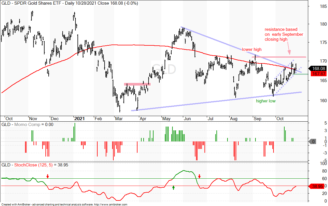Select the Dec month label on time axis

pyautogui.click(x=54, y=119)
